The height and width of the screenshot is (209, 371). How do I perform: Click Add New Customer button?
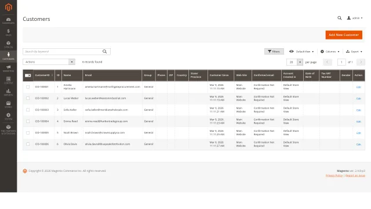[x=344, y=35]
